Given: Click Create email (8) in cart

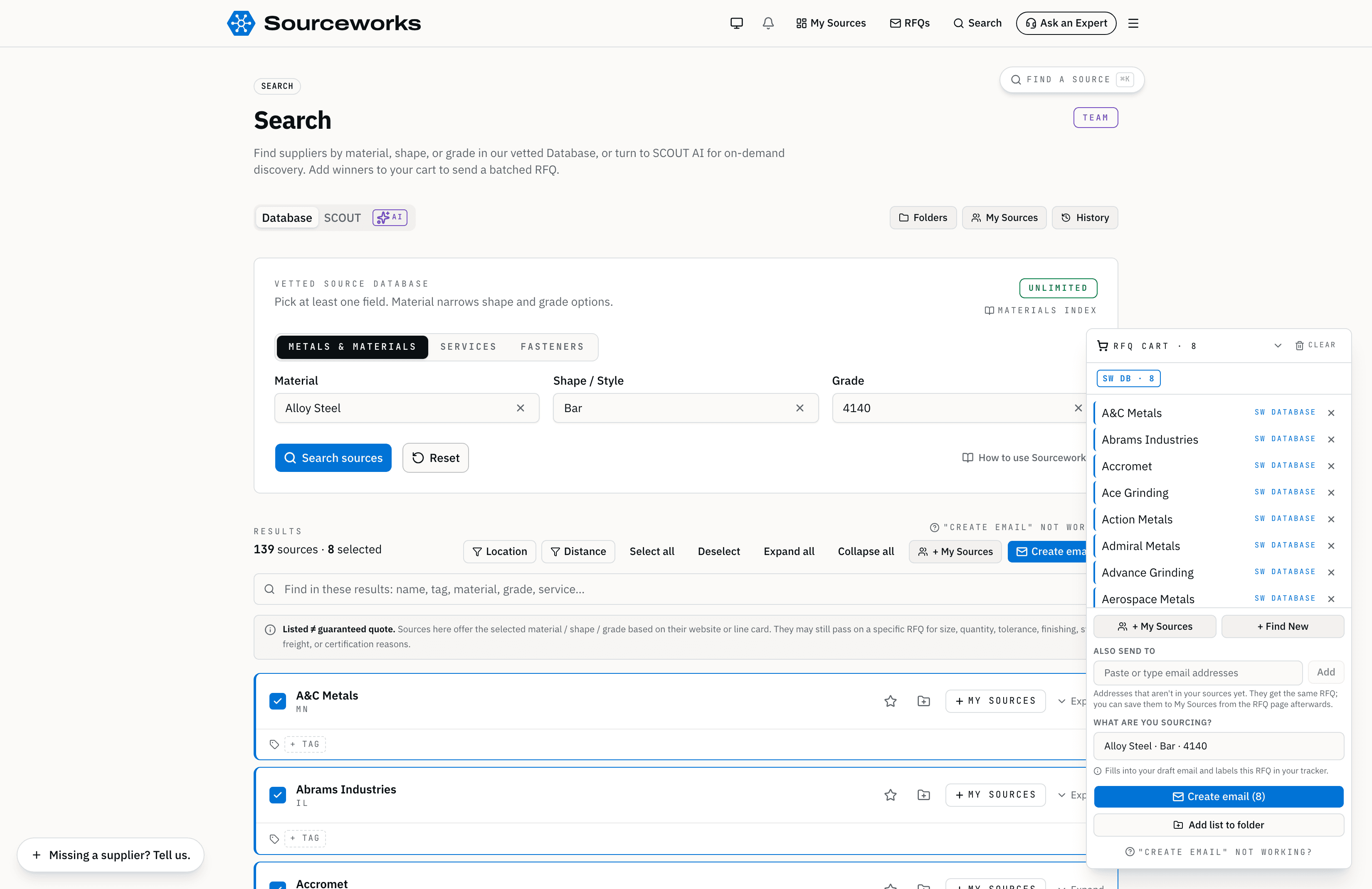Looking at the screenshot, I should [1218, 796].
